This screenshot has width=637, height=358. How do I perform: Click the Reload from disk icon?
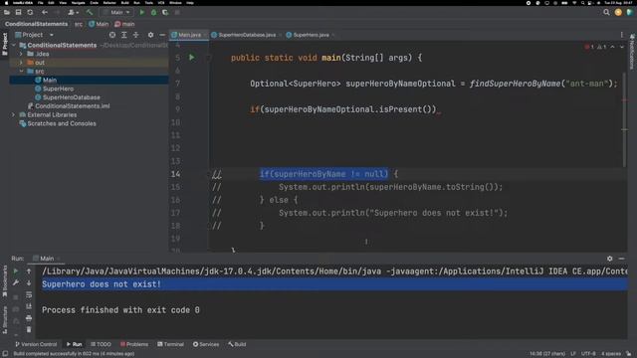click(30, 13)
